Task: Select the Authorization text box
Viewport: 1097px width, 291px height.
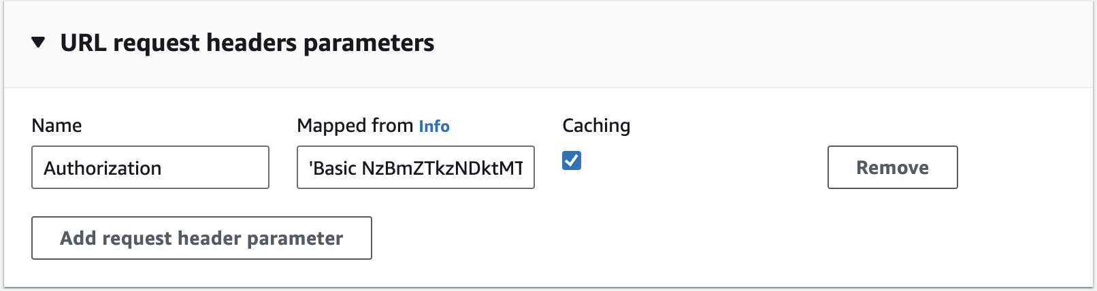Action: (x=150, y=167)
